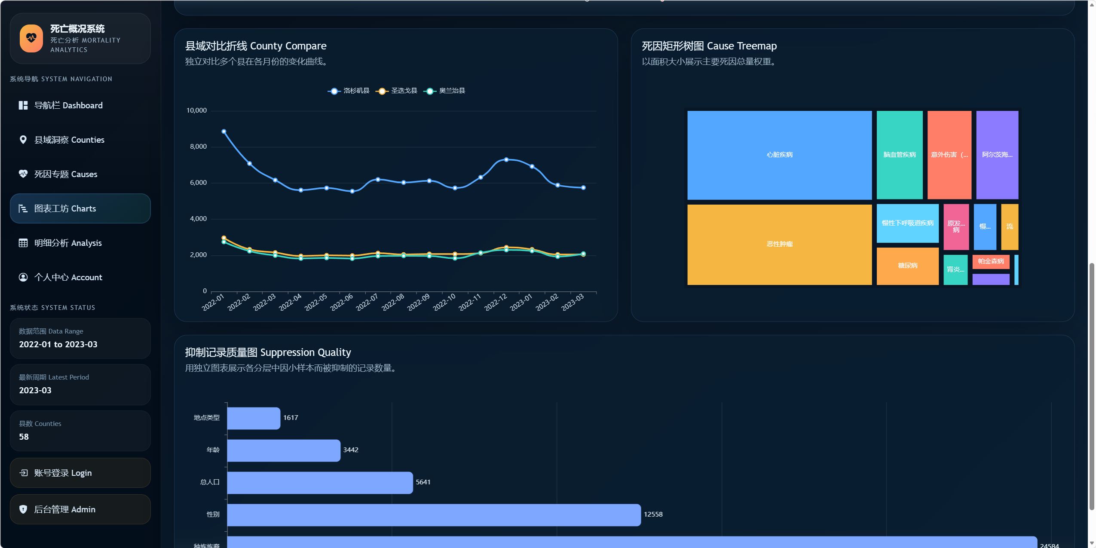Click the teal 脑血管疾病 treemap tile
Screen dimensions: 1096x548
899,155
